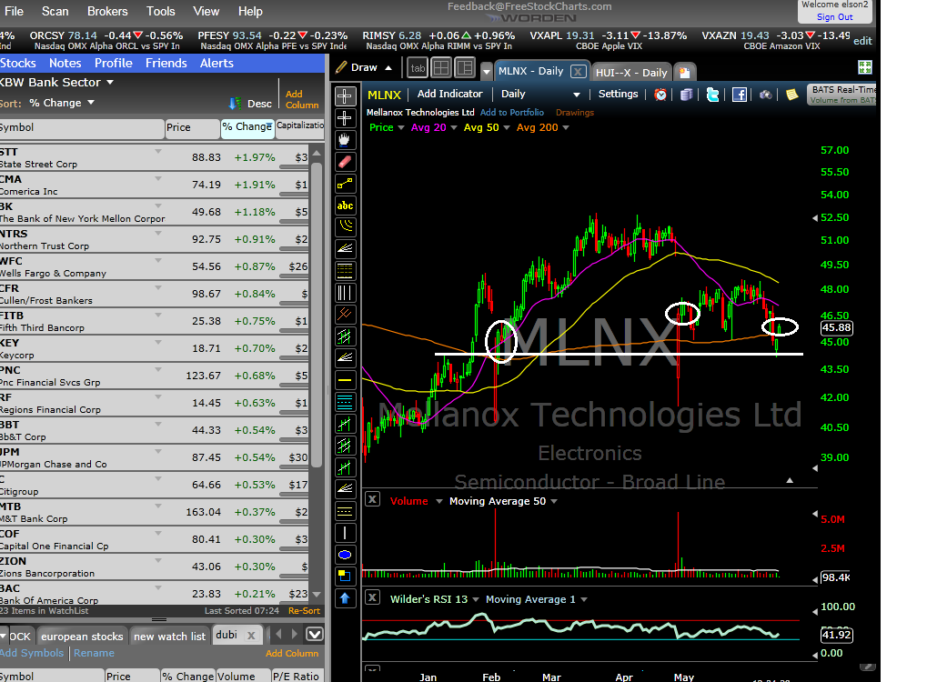Open the Avg 50 dropdown arrow
The width and height of the screenshot is (927, 682).
(506, 127)
